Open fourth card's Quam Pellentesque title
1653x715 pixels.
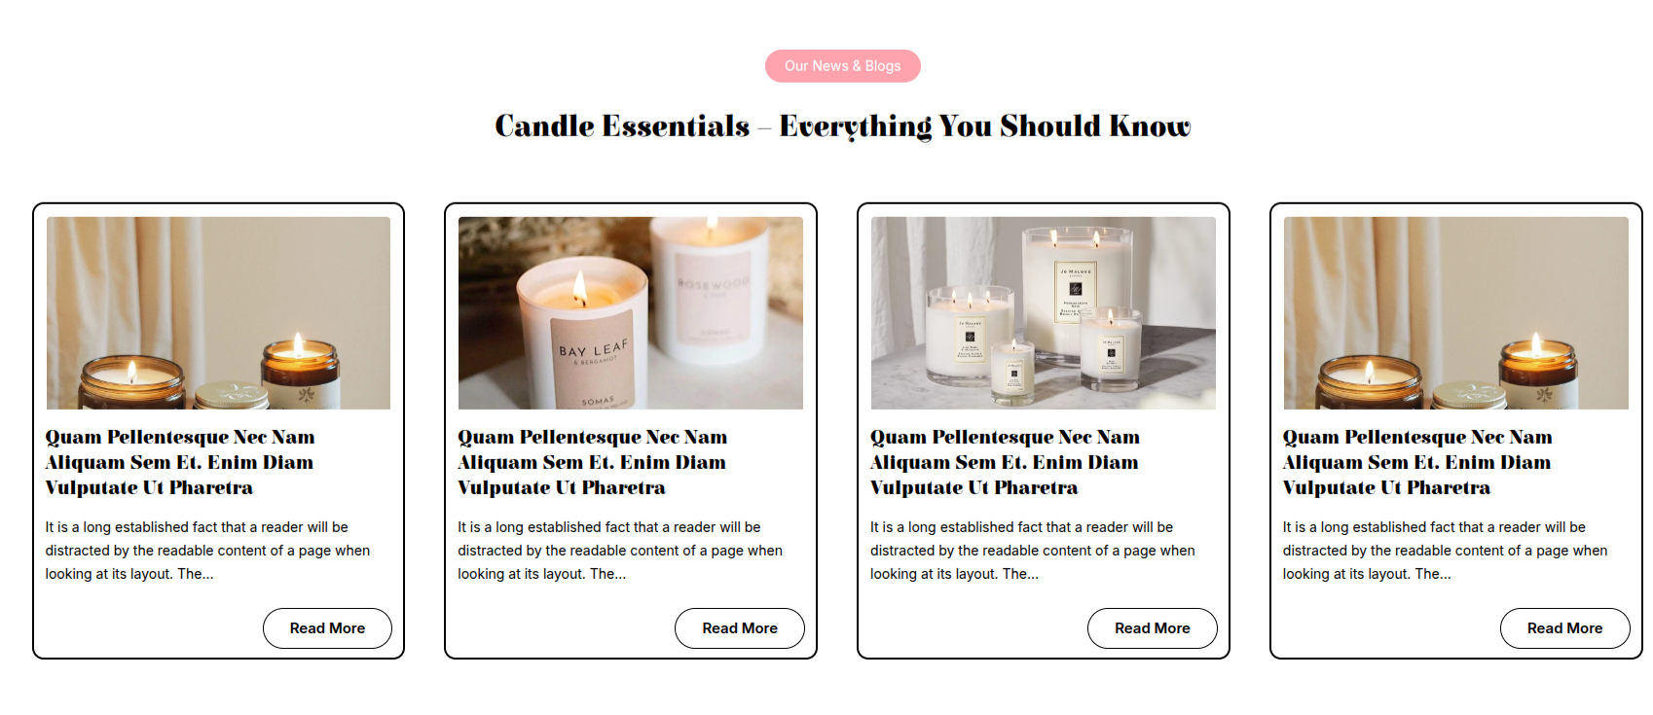(1417, 462)
